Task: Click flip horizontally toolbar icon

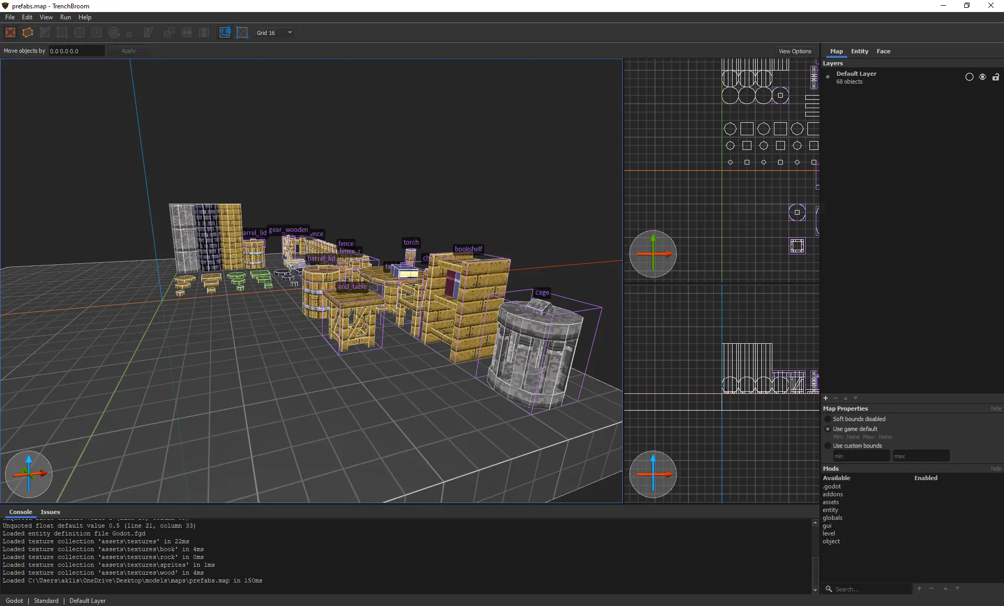Action: click(187, 32)
